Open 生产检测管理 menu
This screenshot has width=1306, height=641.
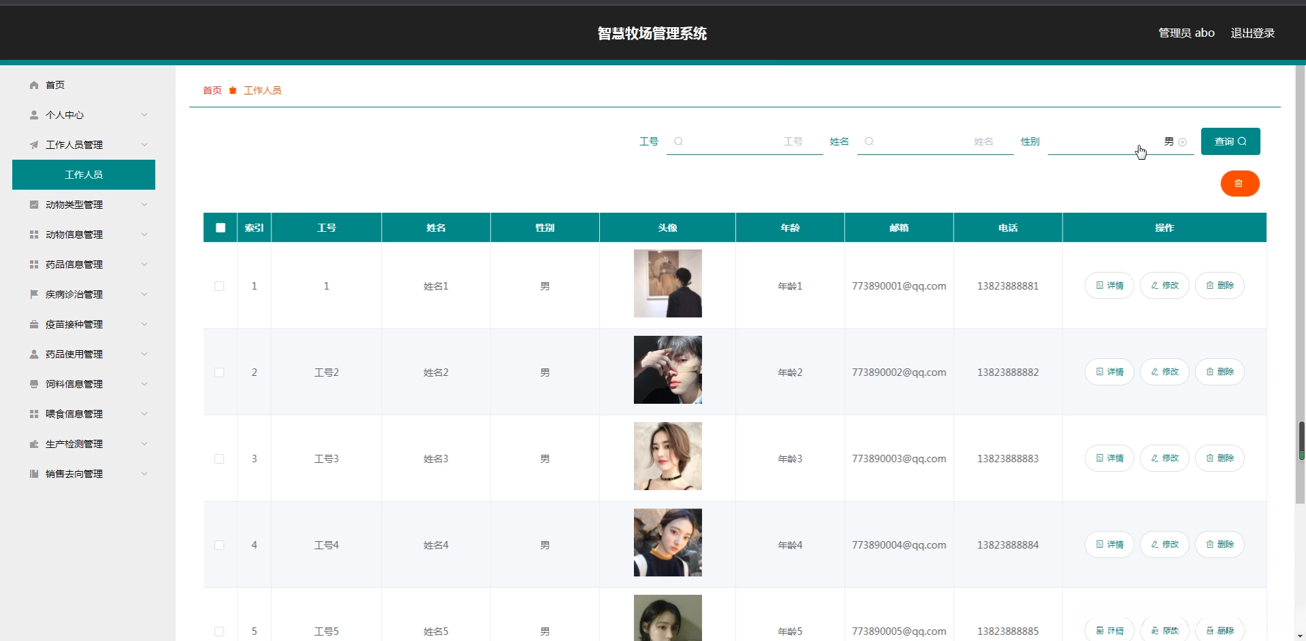point(84,444)
